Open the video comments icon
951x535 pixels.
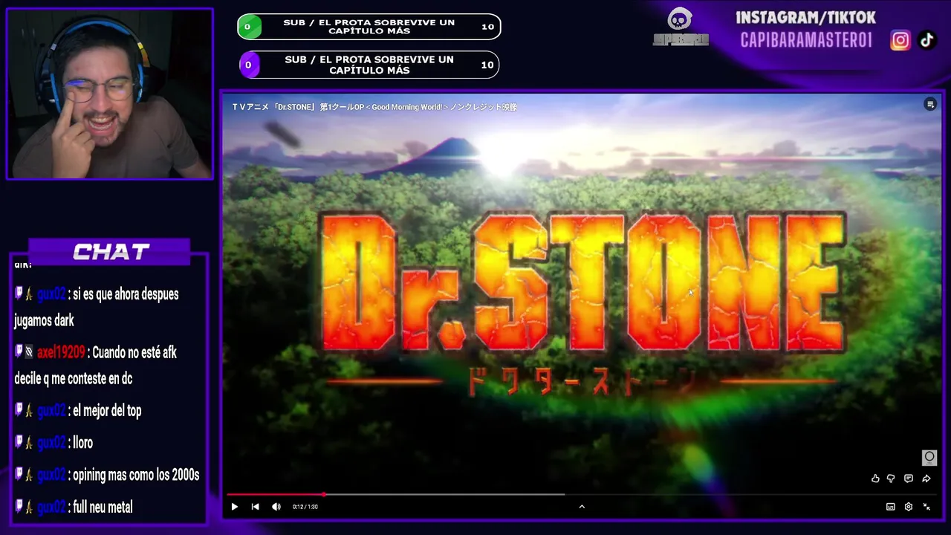click(x=908, y=479)
